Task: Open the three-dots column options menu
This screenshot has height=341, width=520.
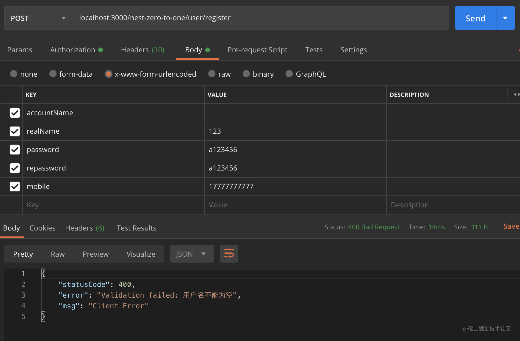Action: tap(516, 94)
